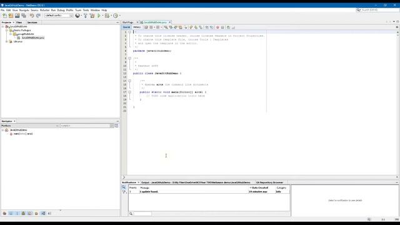Expand the Profile project dropdown arrow
This screenshot has width=400, height=225.
pyautogui.click(x=119, y=16)
